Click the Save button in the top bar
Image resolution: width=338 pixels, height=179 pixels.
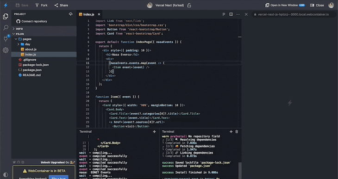pyautogui.click(x=22, y=5)
